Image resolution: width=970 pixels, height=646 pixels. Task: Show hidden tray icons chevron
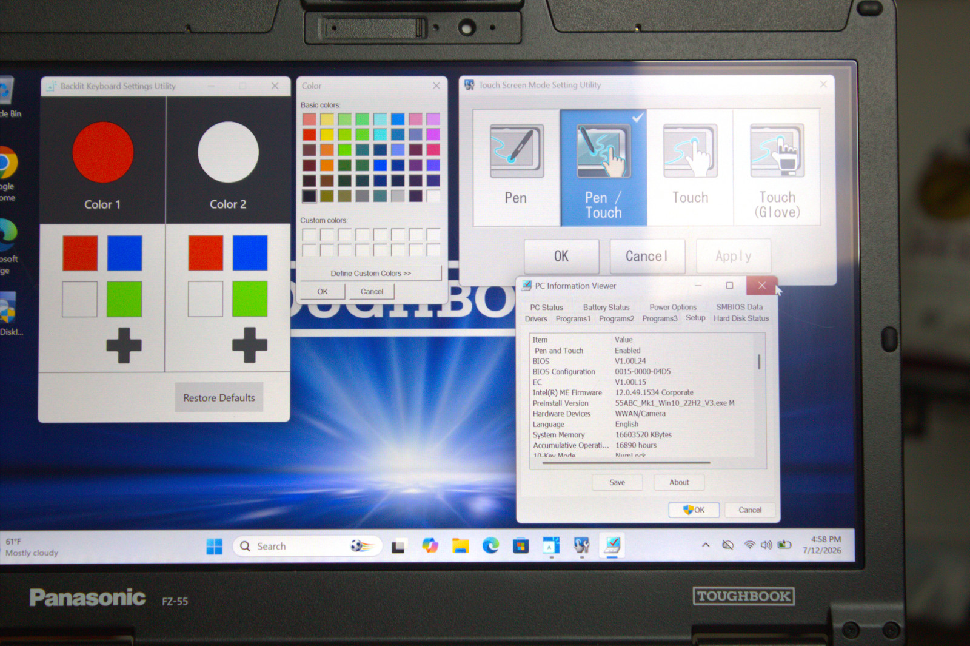pos(706,545)
